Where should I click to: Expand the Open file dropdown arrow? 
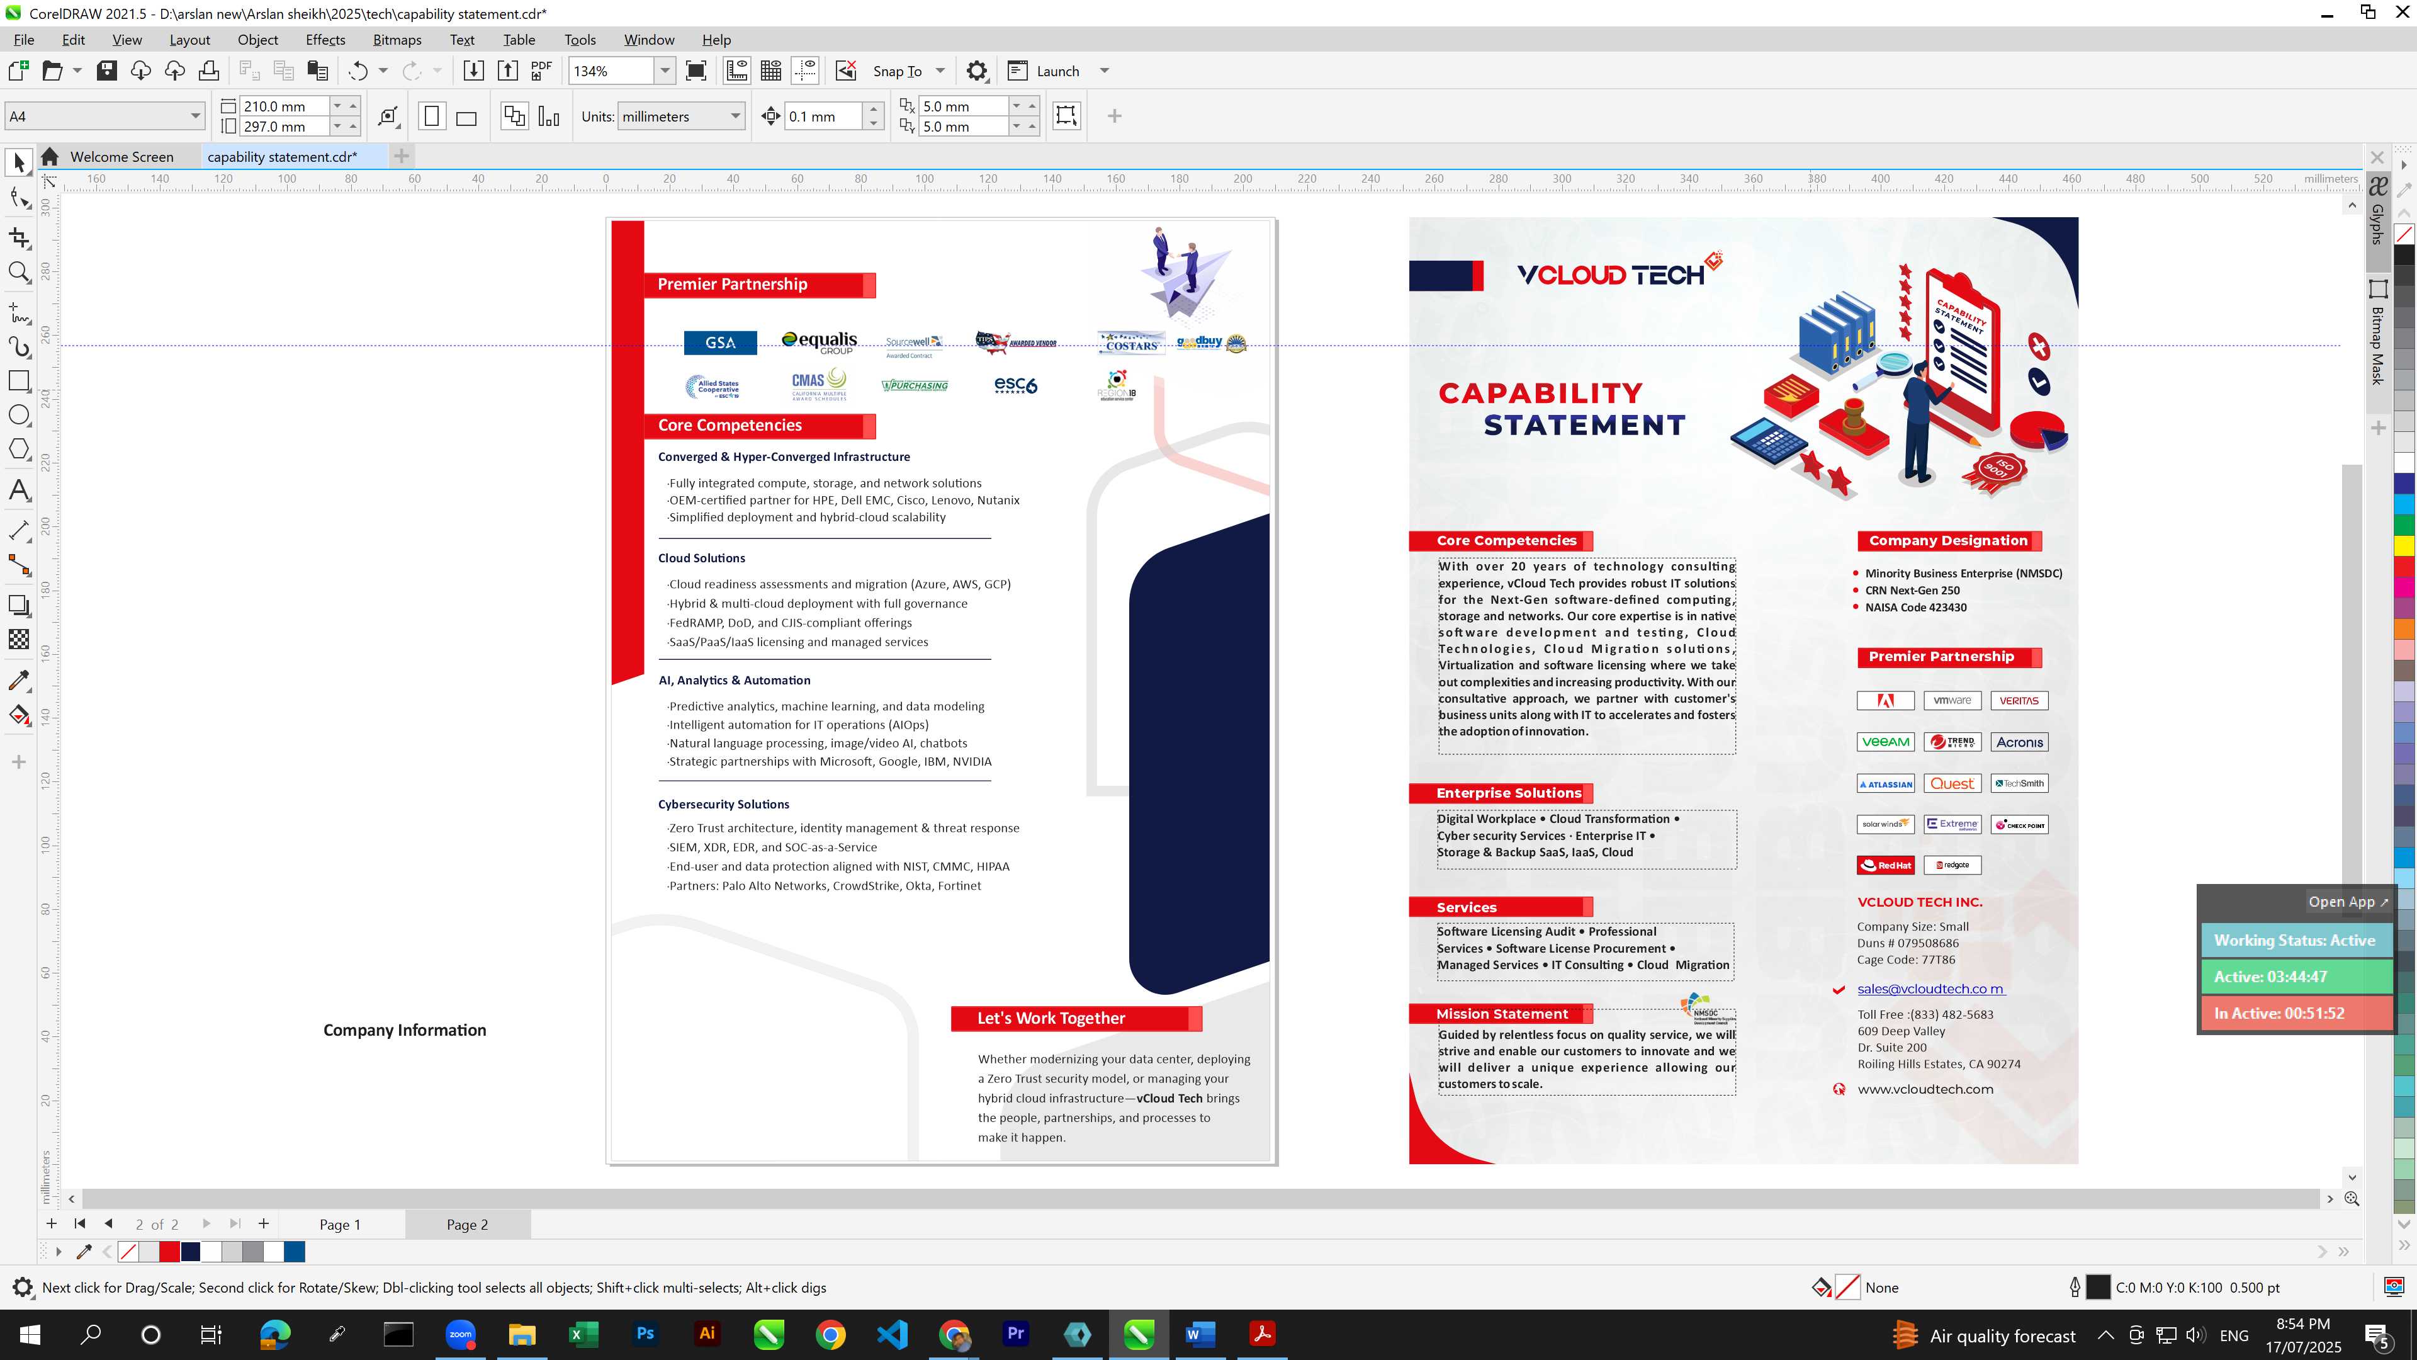pyautogui.click(x=77, y=71)
